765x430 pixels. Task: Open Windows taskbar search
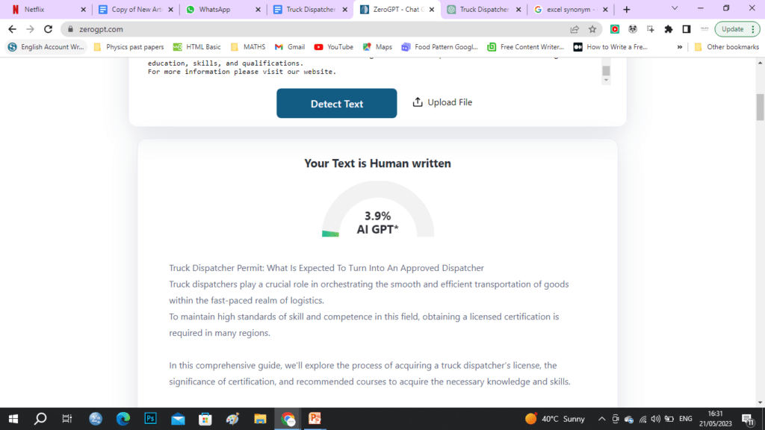click(x=40, y=419)
